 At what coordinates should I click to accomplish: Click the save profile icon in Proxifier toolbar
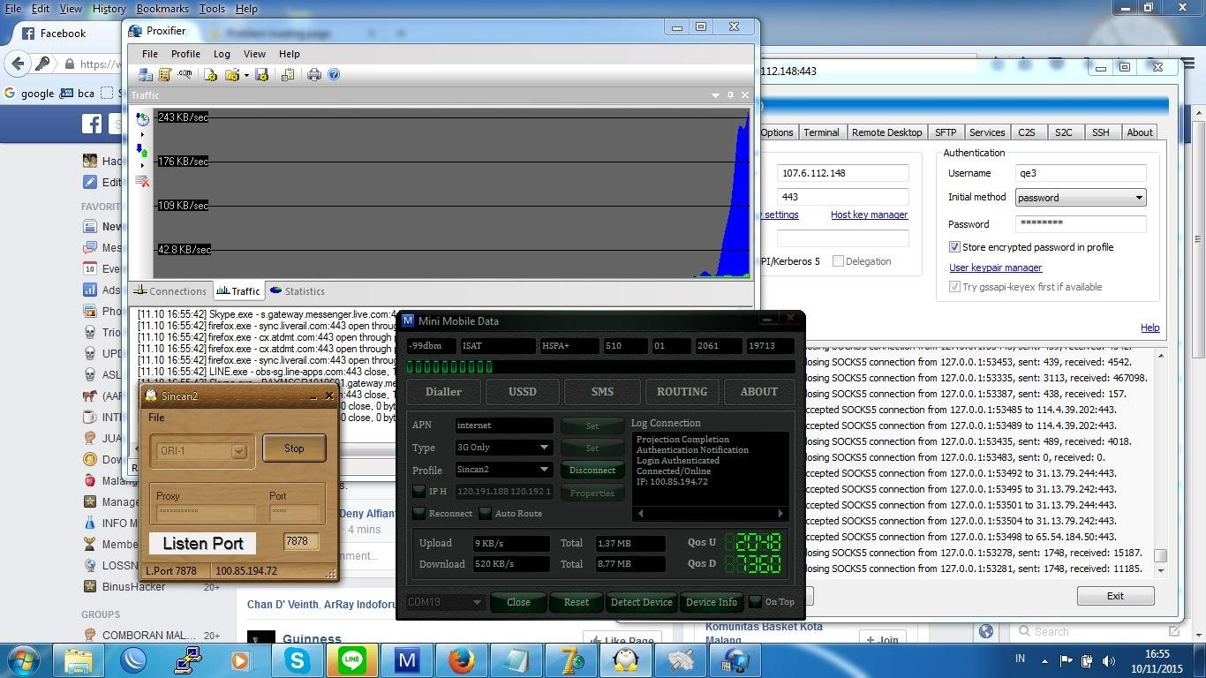[x=261, y=75]
